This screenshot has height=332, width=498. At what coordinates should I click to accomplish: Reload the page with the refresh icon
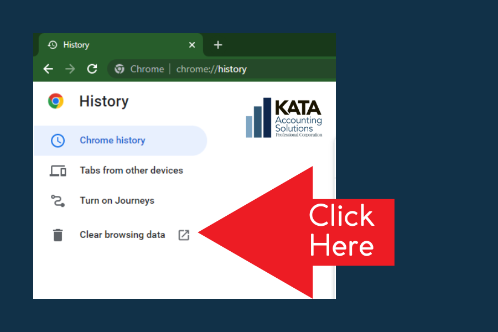[x=92, y=69]
